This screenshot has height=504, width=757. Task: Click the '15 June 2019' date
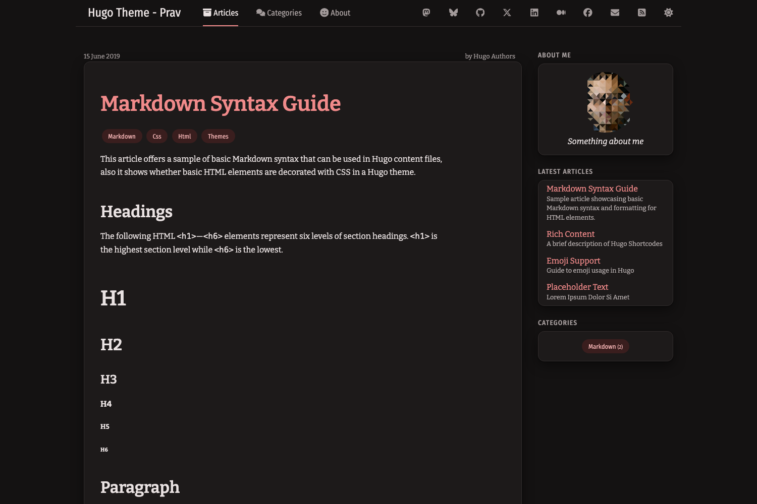tap(102, 56)
